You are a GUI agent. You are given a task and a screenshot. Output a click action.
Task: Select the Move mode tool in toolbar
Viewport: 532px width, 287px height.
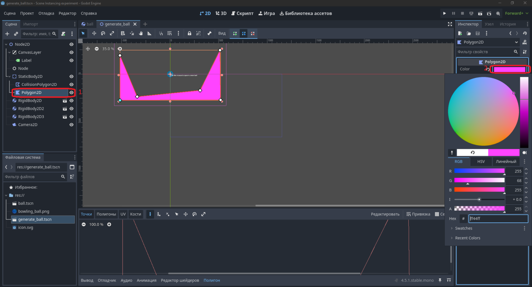coord(94,34)
